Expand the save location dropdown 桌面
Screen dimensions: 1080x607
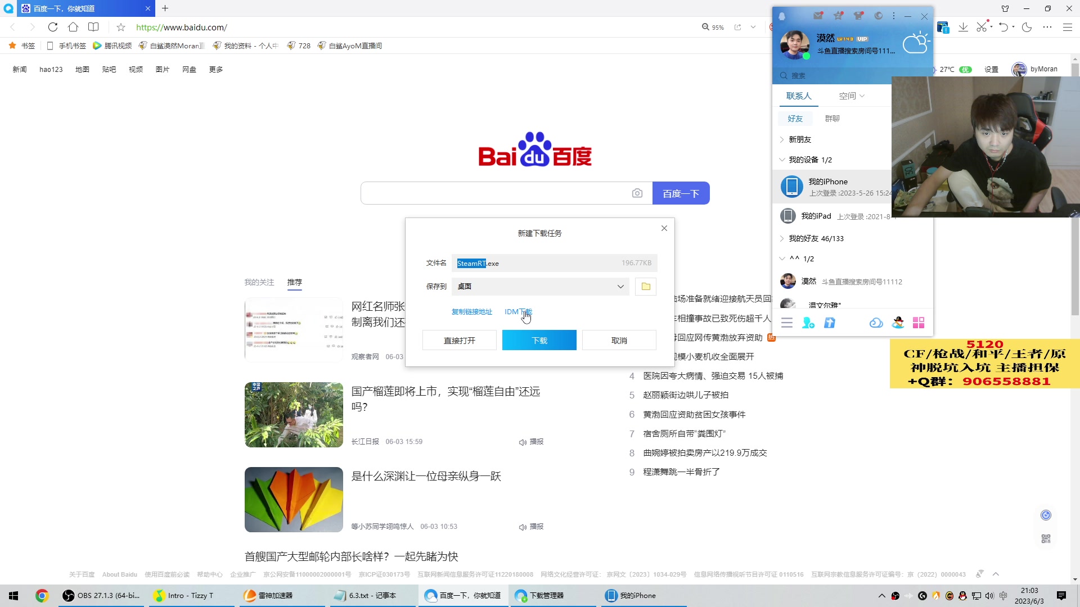[620, 287]
